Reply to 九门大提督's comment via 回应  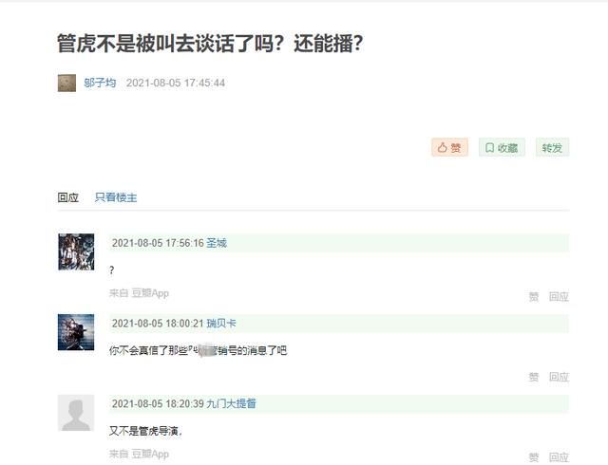559,457
